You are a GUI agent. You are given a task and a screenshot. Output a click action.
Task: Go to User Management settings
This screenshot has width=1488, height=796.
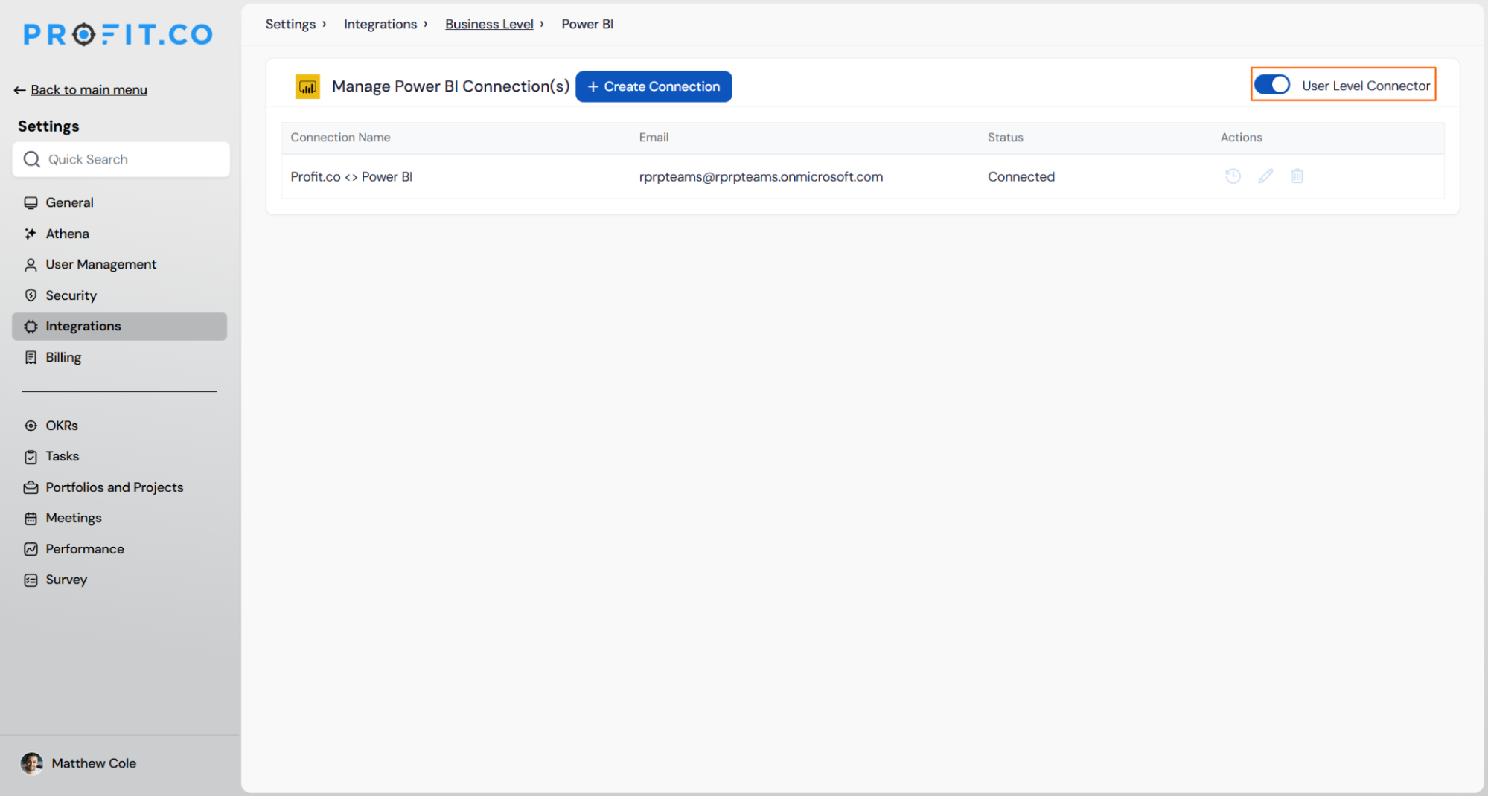[x=119, y=264]
